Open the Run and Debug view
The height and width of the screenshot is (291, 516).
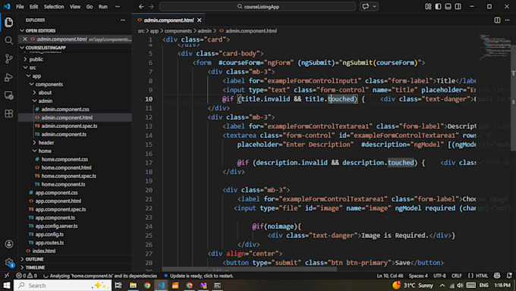click(9, 77)
